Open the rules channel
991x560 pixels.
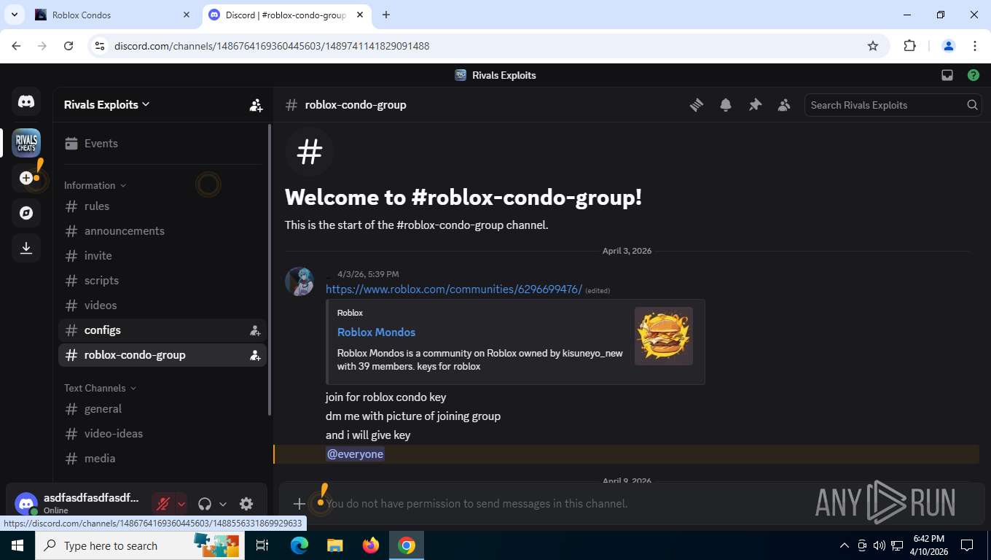[x=162, y=206]
